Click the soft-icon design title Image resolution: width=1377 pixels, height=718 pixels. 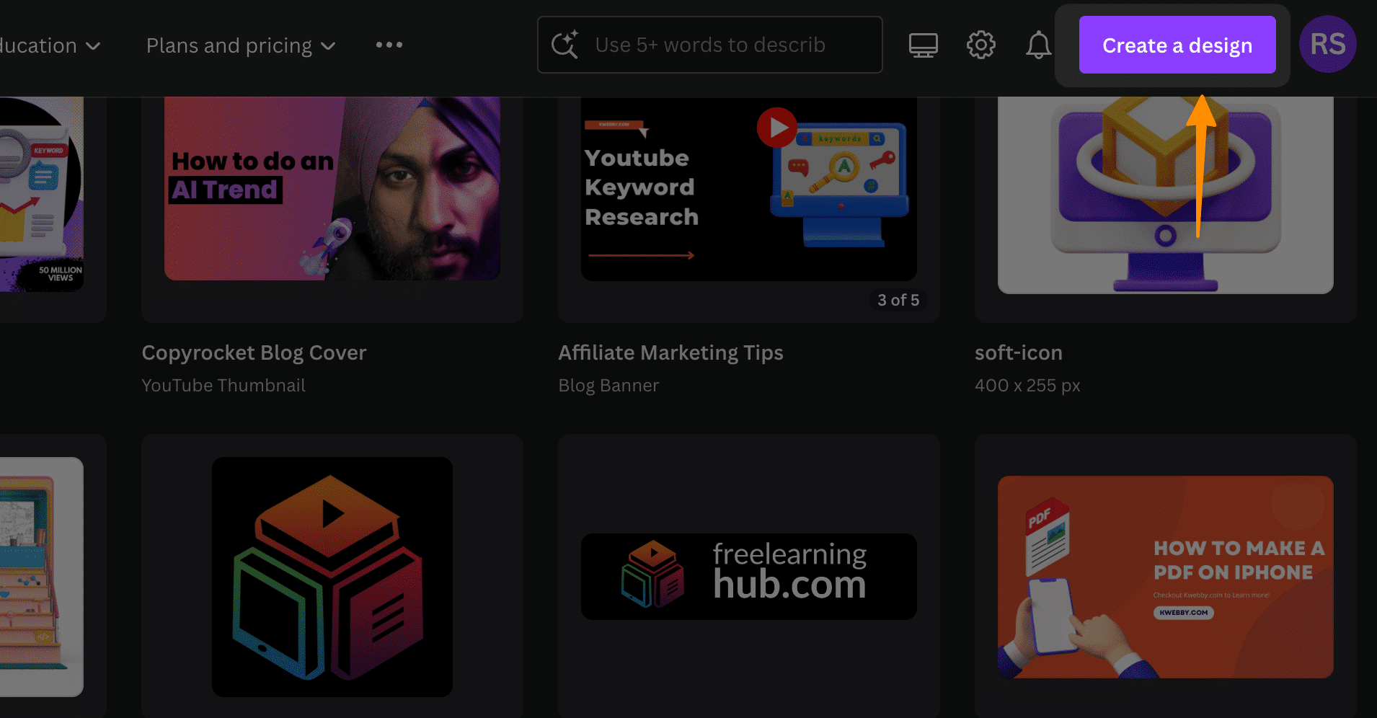click(1019, 353)
